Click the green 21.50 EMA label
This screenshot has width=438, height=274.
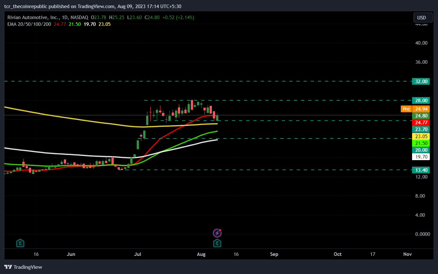[421, 143]
